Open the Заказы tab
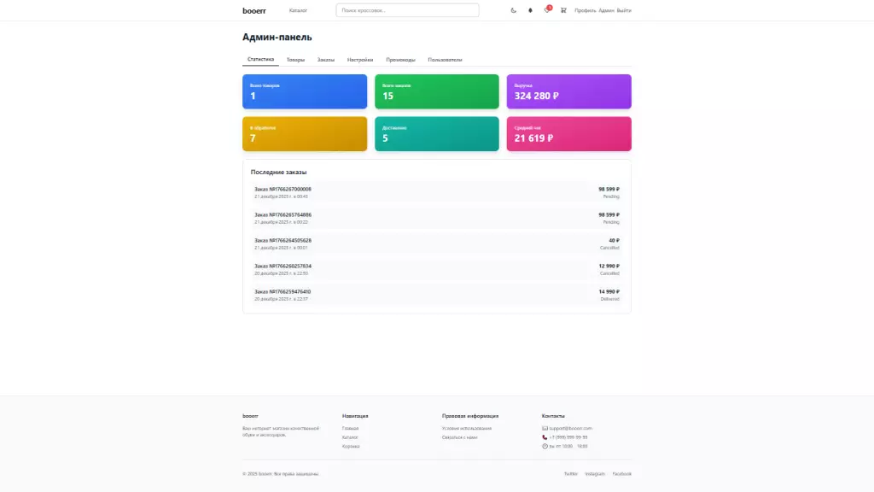Viewport: 874px width, 492px height. (326, 60)
